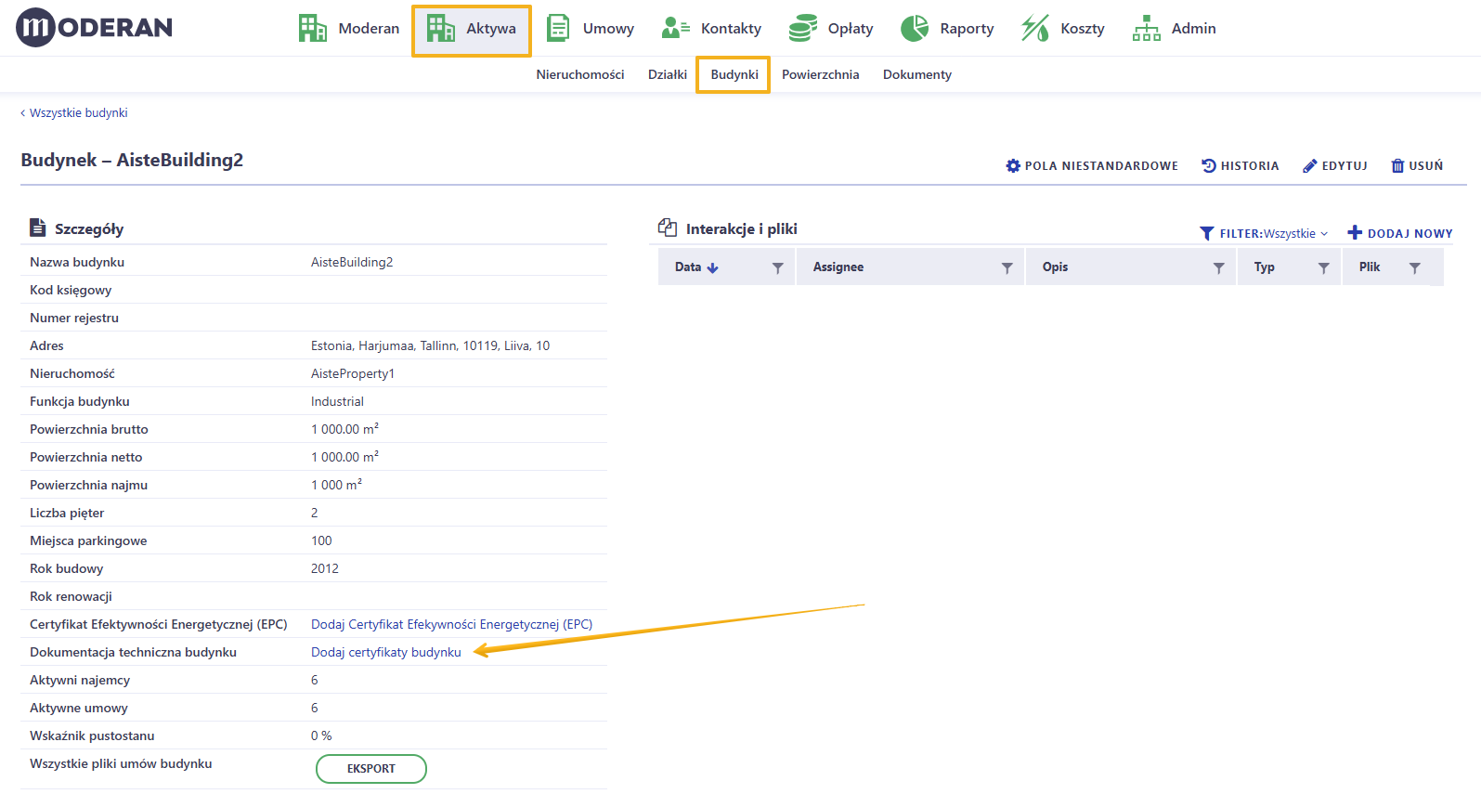
Task: Select the Wskaźnik pustostanu value 0 %
Action: 321,735
